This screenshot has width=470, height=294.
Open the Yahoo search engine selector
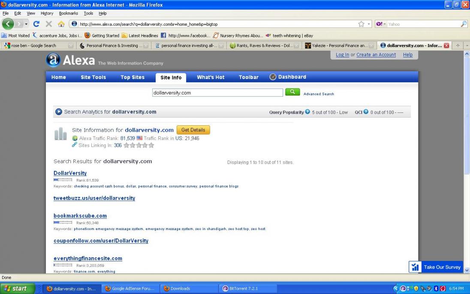point(381,24)
